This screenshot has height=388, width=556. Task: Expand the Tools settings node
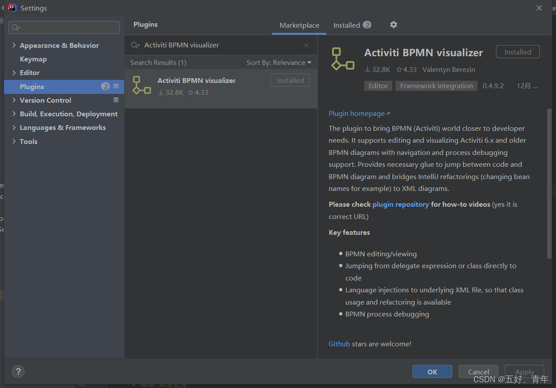[x=14, y=141]
